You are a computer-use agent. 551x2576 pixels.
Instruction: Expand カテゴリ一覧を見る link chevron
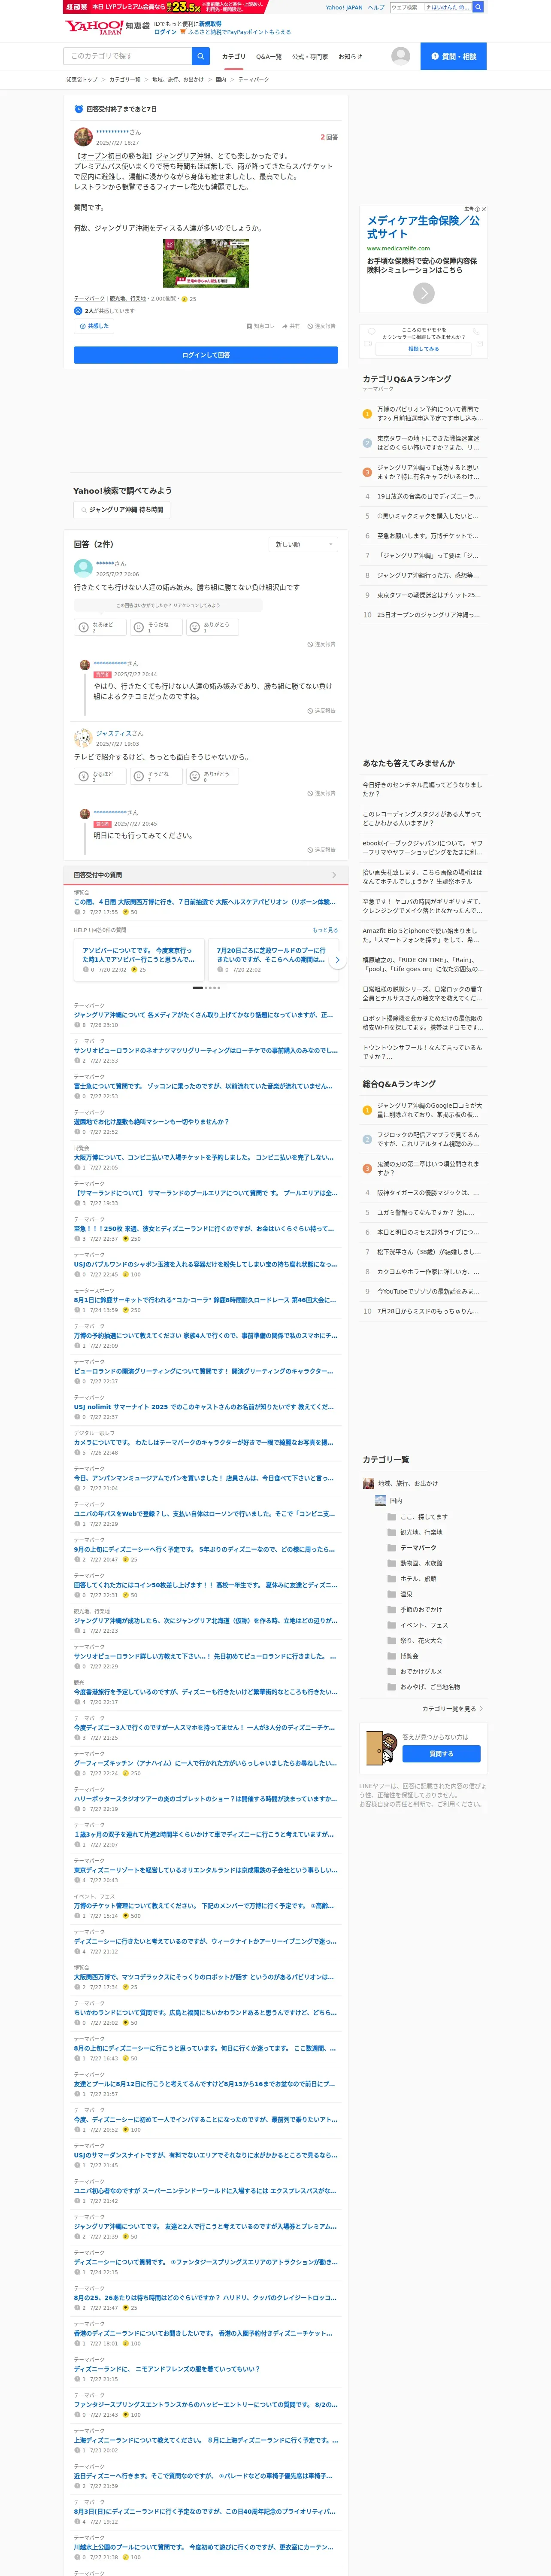coord(481,1709)
